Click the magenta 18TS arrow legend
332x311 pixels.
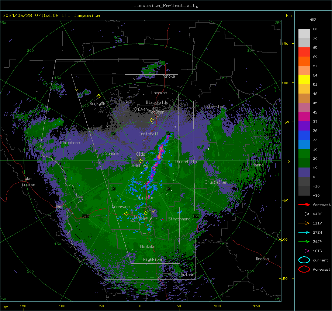tap(304, 251)
